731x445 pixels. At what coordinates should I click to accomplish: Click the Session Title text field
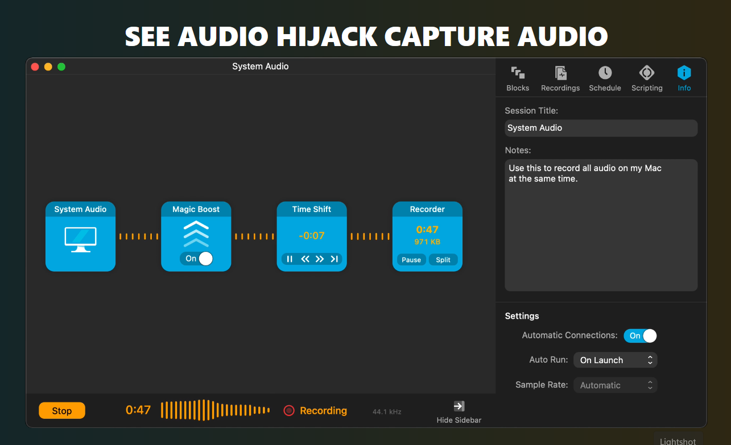pyautogui.click(x=601, y=128)
